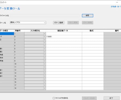Click the fixed value cell containing 110000

pos(64,37)
